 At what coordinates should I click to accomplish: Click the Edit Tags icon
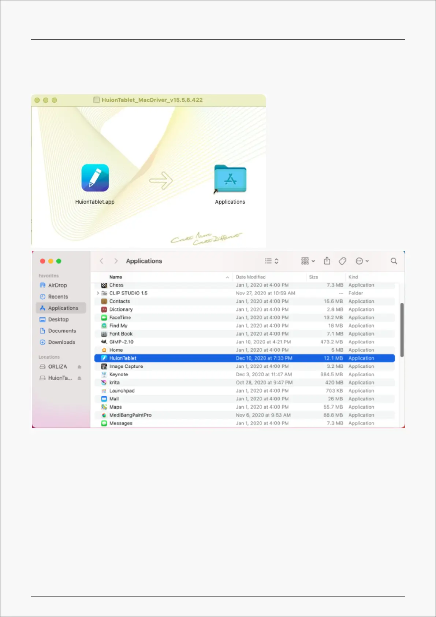(x=343, y=261)
